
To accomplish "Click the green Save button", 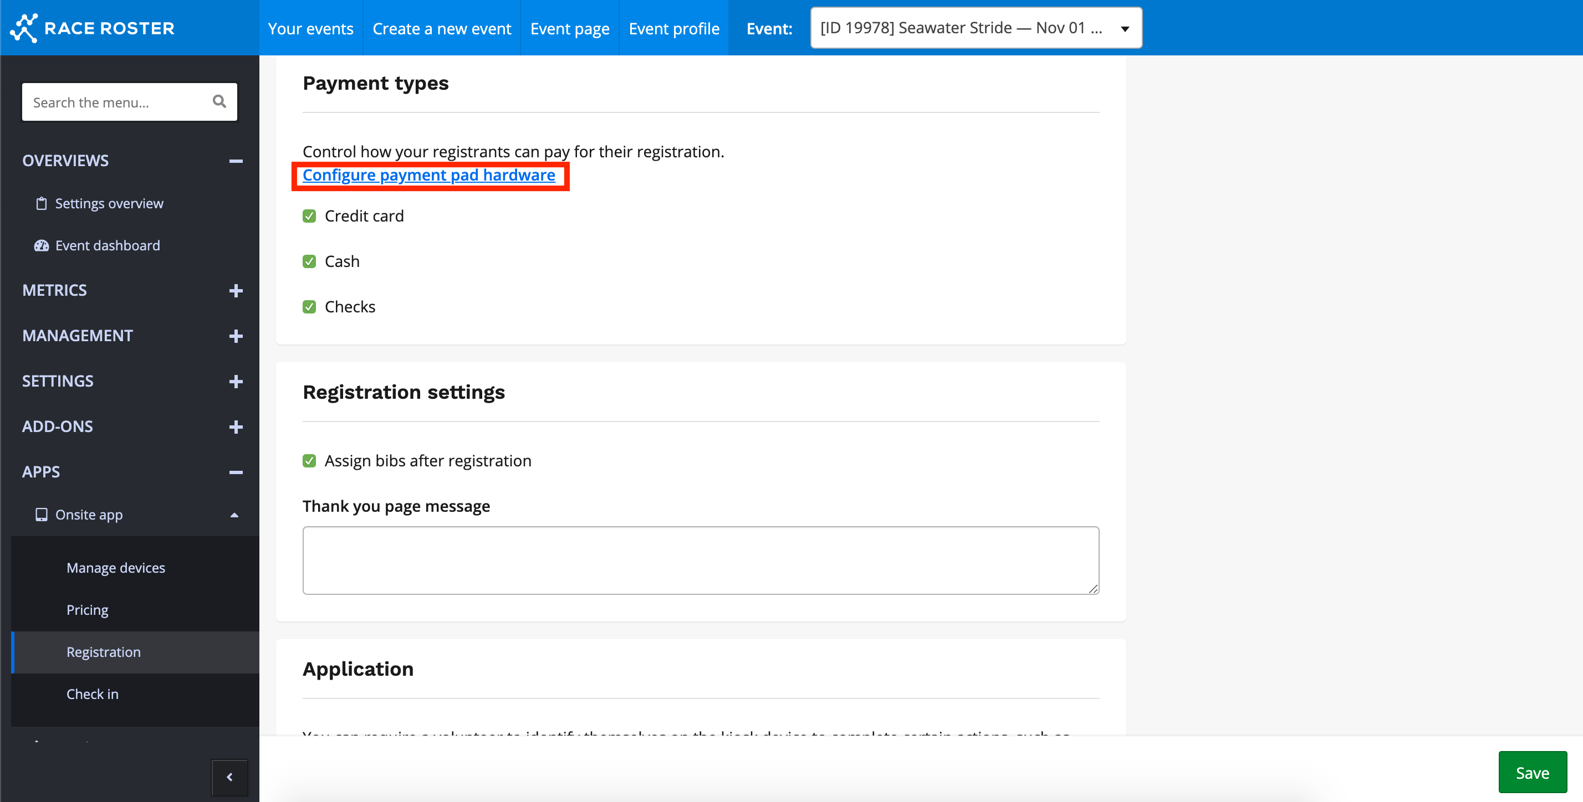I will tap(1532, 773).
